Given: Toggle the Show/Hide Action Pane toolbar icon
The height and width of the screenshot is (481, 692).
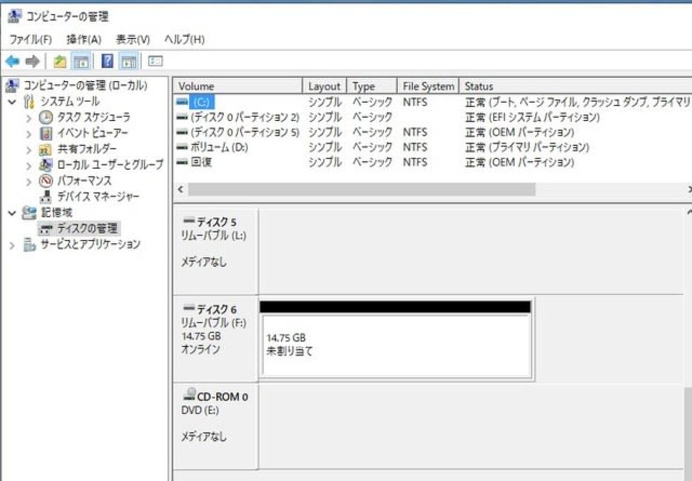Looking at the screenshot, I should pos(129,62).
